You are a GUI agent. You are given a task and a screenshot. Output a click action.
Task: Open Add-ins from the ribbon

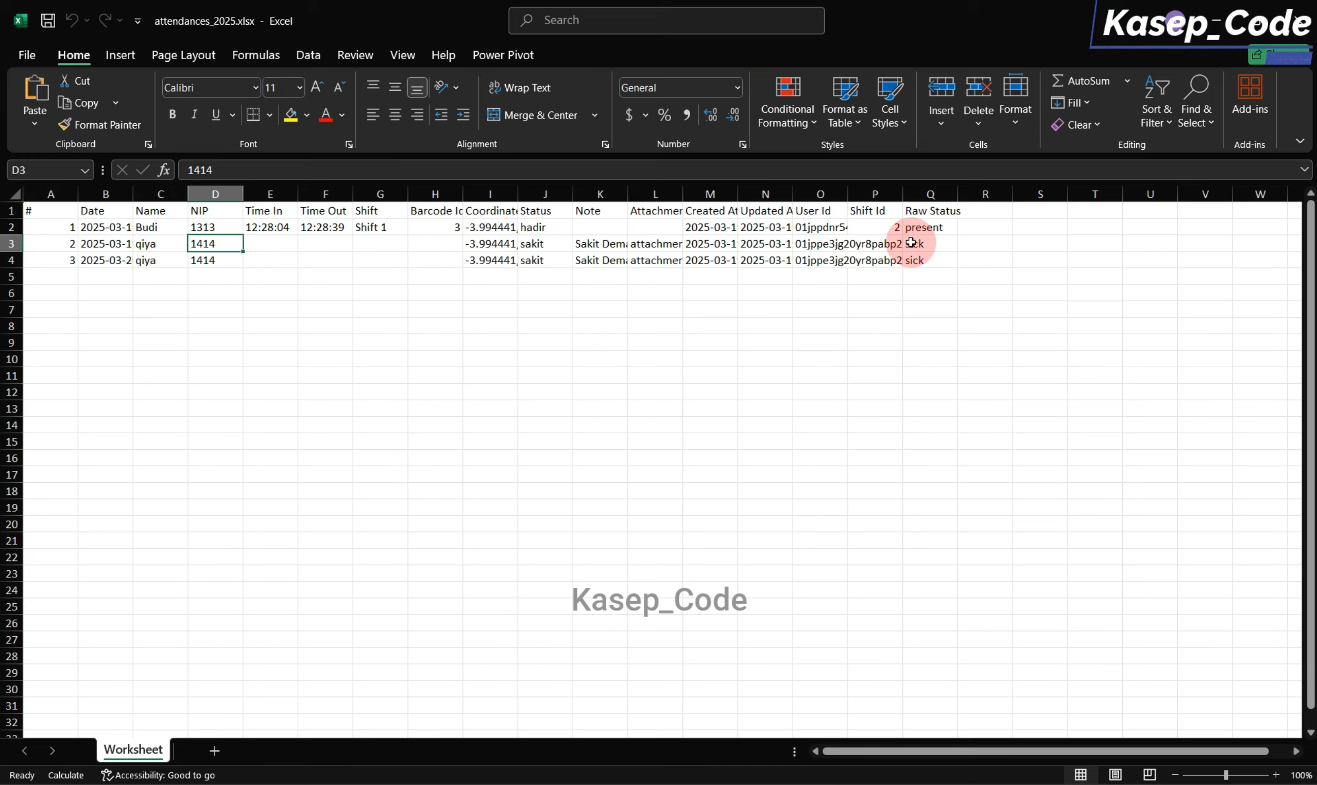coord(1250,95)
